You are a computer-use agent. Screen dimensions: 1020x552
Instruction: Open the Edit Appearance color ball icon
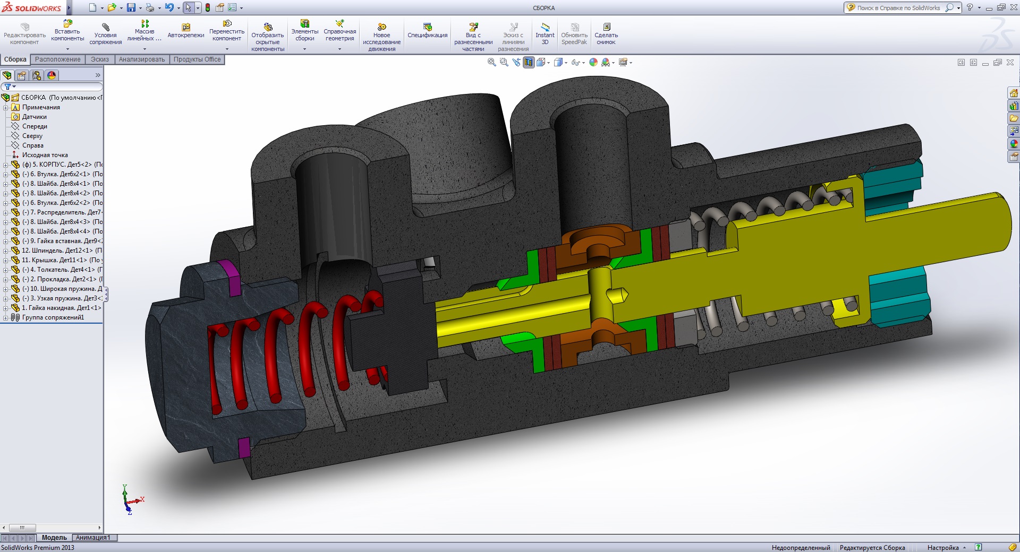593,63
